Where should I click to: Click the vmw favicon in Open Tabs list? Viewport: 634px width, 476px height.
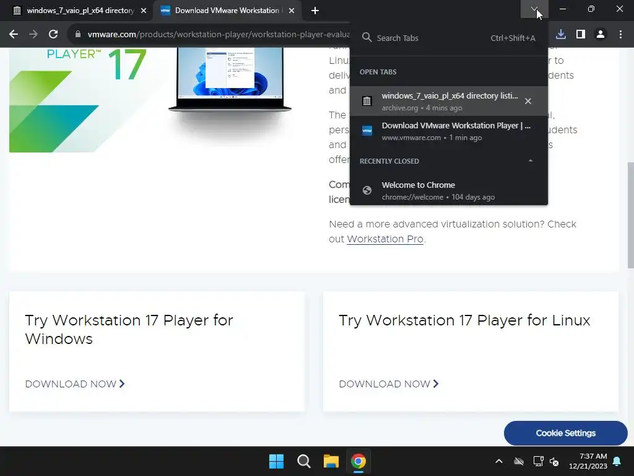coord(367,131)
